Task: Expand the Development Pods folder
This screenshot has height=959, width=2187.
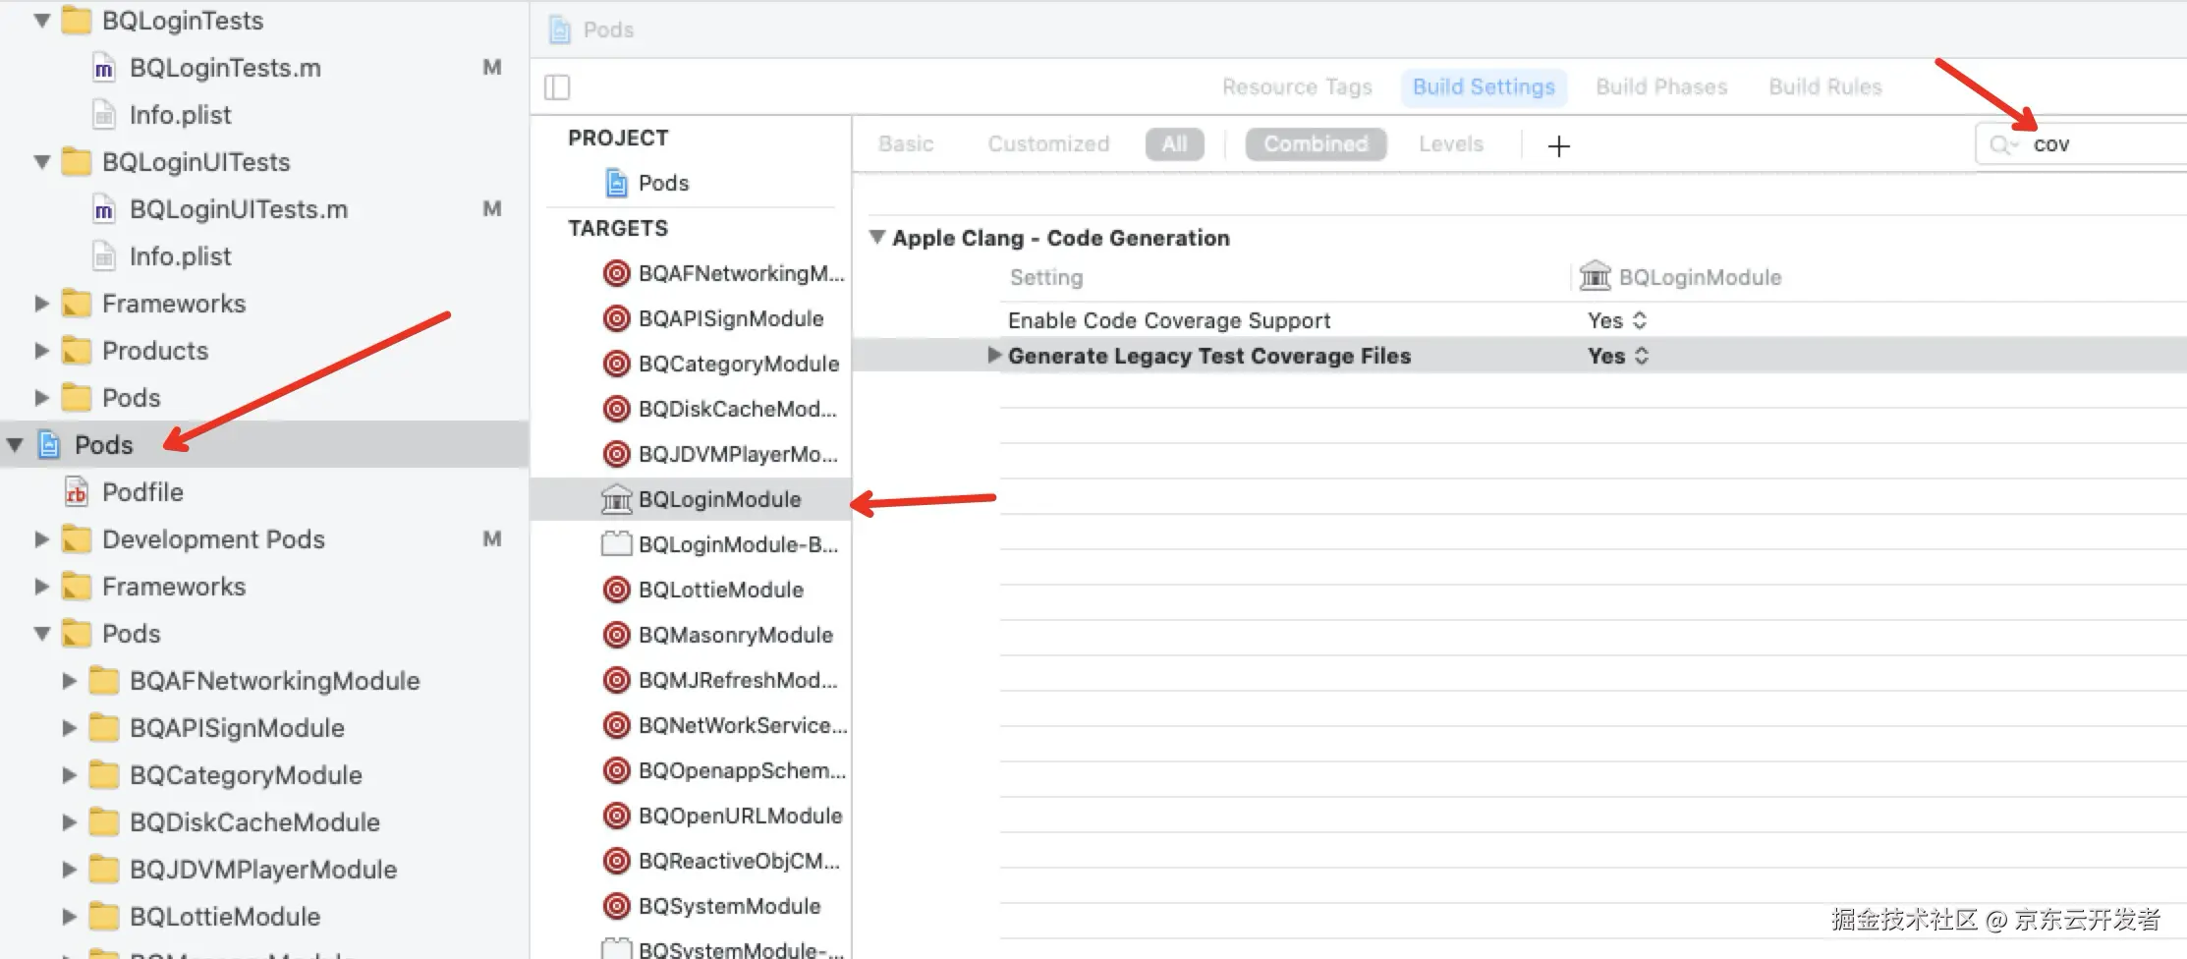Action: pyautogui.click(x=41, y=539)
